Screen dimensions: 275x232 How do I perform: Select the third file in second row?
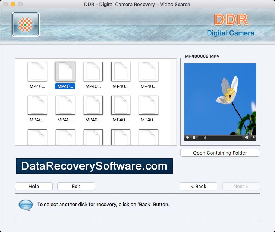pos(93,105)
